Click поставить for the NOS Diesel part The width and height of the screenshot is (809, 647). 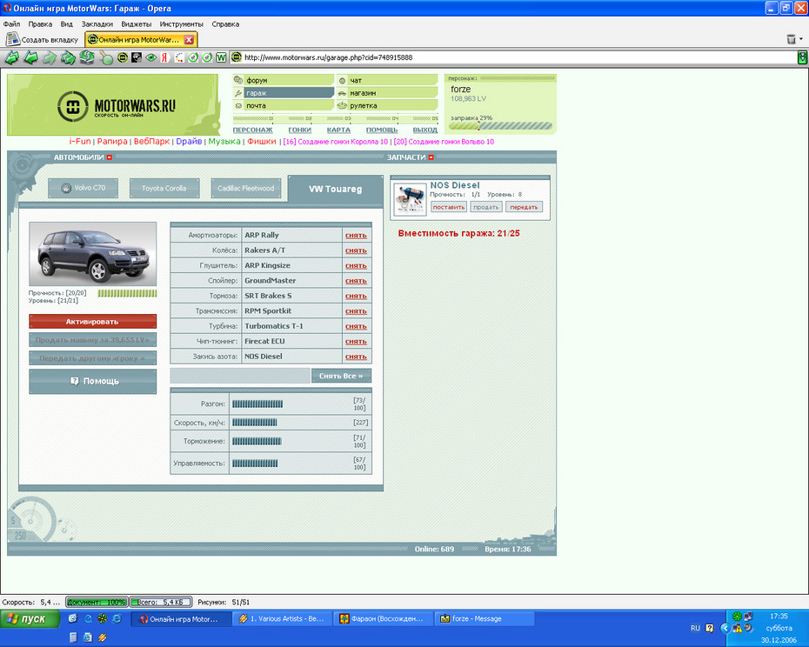click(449, 207)
